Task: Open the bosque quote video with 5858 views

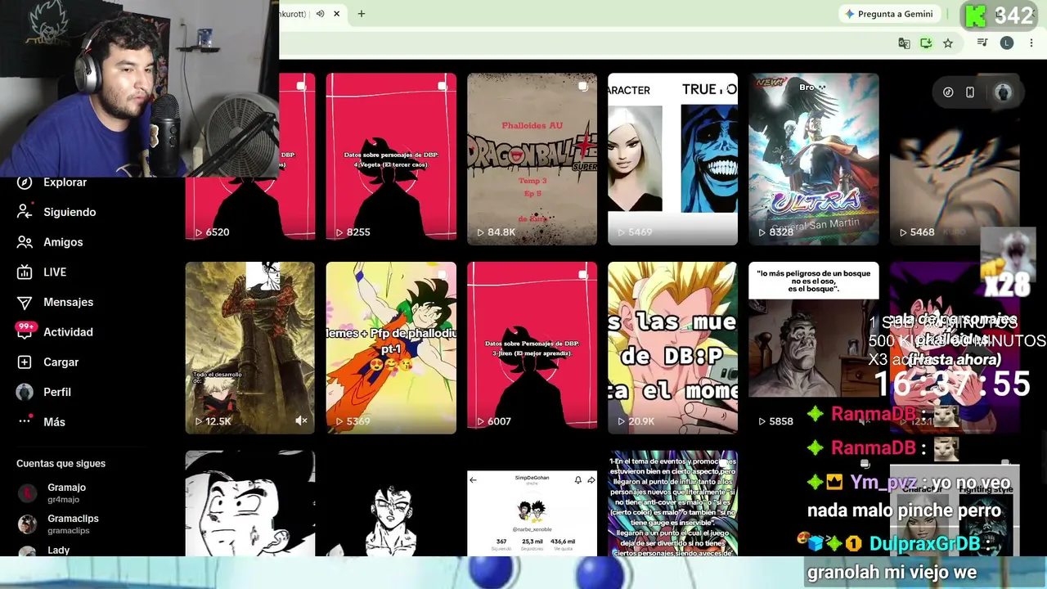Action: tap(814, 348)
